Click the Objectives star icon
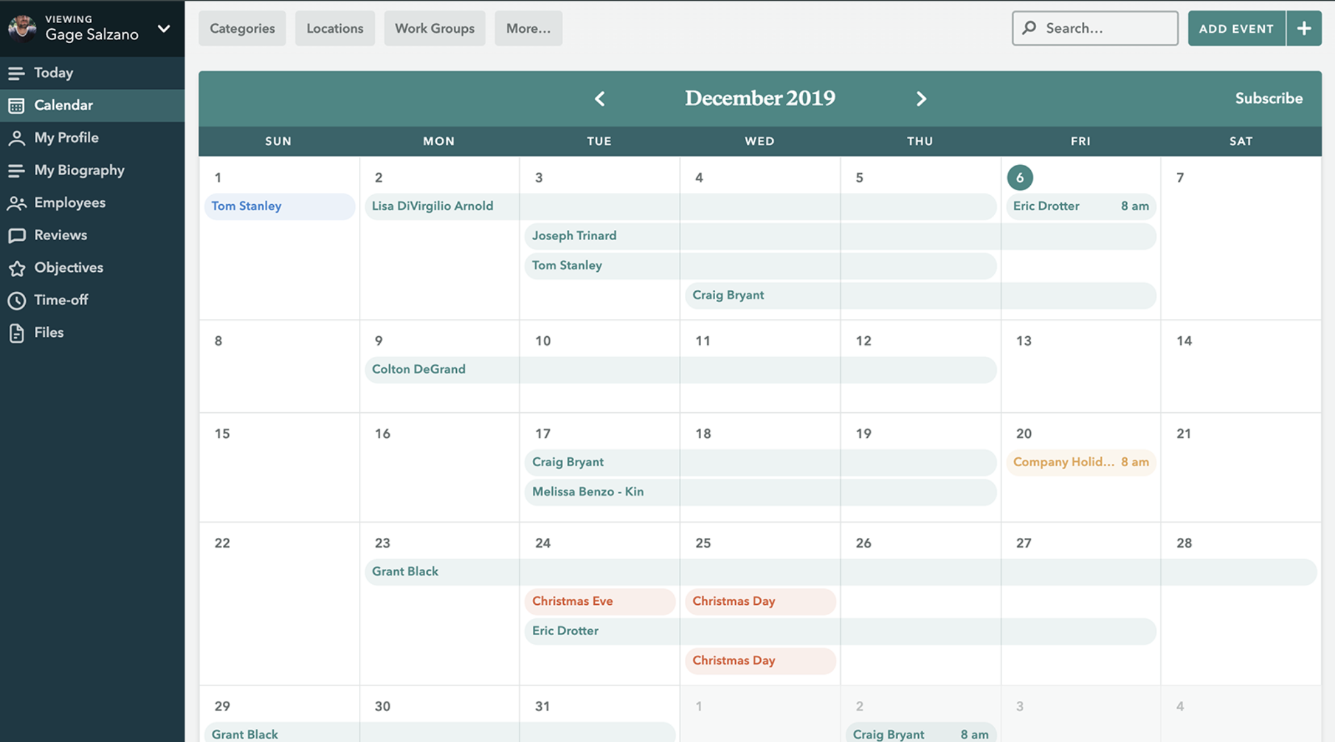This screenshot has width=1335, height=742. pos(16,268)
